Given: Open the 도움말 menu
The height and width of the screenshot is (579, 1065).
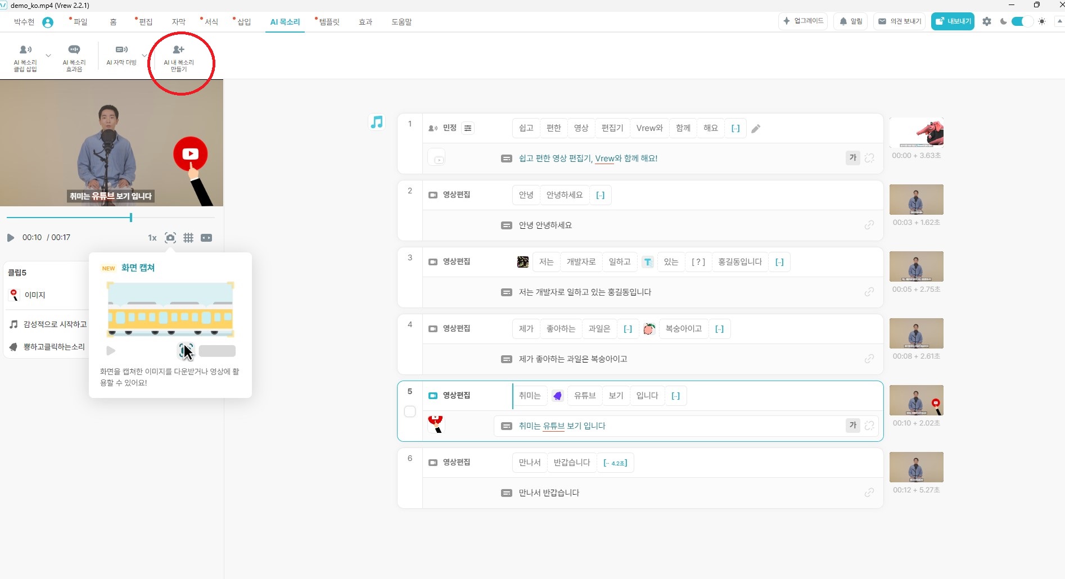Looking at the screenshot, I should pyautogui.click(x=401, y=22).
